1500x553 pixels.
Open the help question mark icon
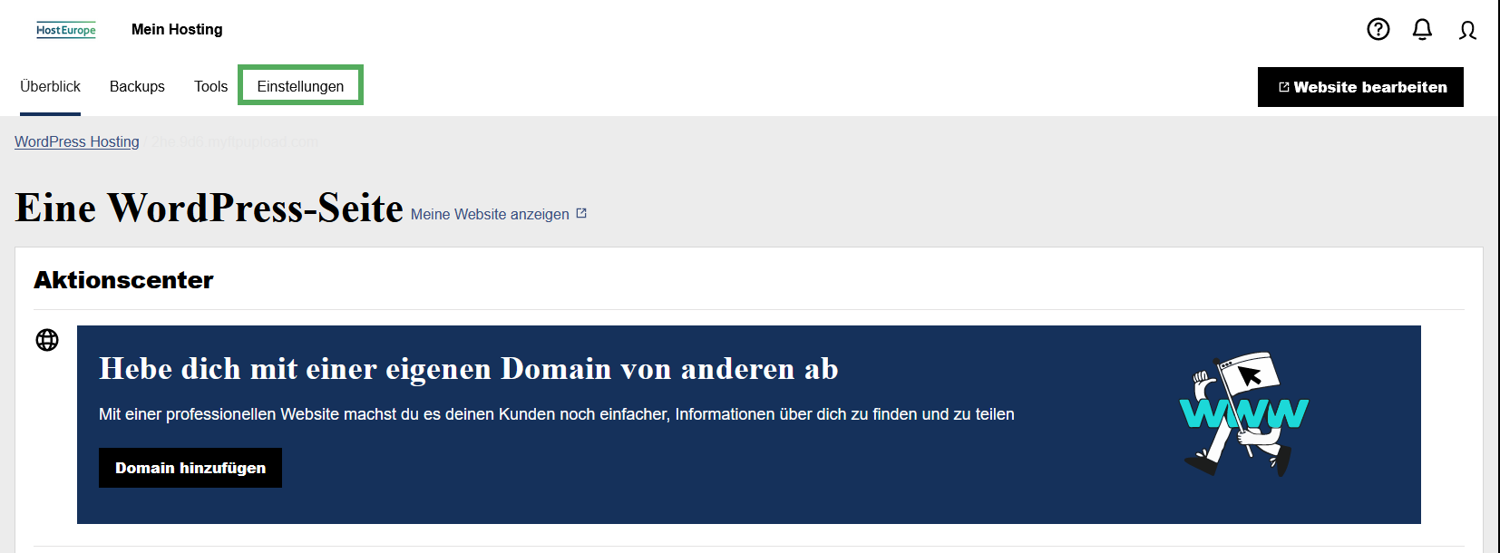[x=1378, y=30]
